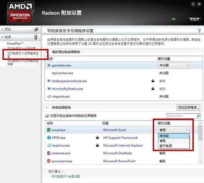Click the mspaint.exe paint icon
The image size is (204, 183).
[x=49, y=97]
